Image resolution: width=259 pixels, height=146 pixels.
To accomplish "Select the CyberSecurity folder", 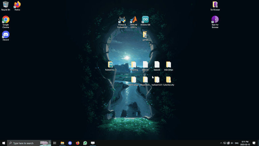I will coord(169,81).
